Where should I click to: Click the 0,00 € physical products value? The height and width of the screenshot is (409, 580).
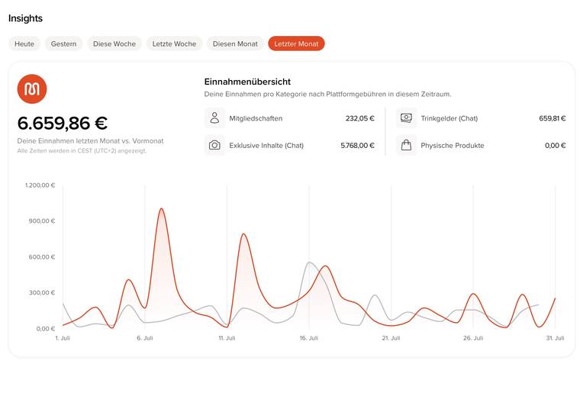coord(556,146)
